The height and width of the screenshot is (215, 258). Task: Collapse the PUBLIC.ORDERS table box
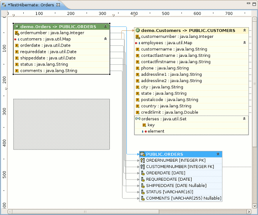218,154
